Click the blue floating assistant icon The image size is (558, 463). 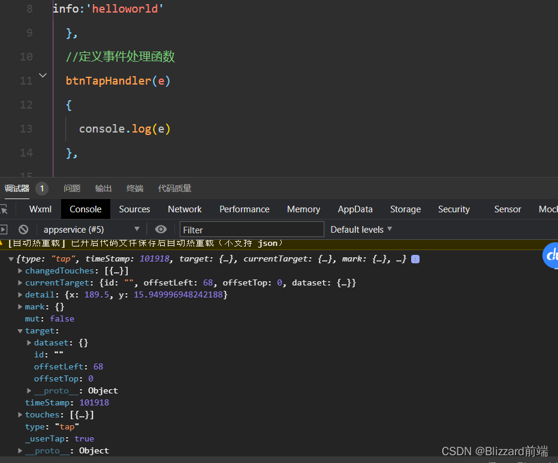click(551, 256)
